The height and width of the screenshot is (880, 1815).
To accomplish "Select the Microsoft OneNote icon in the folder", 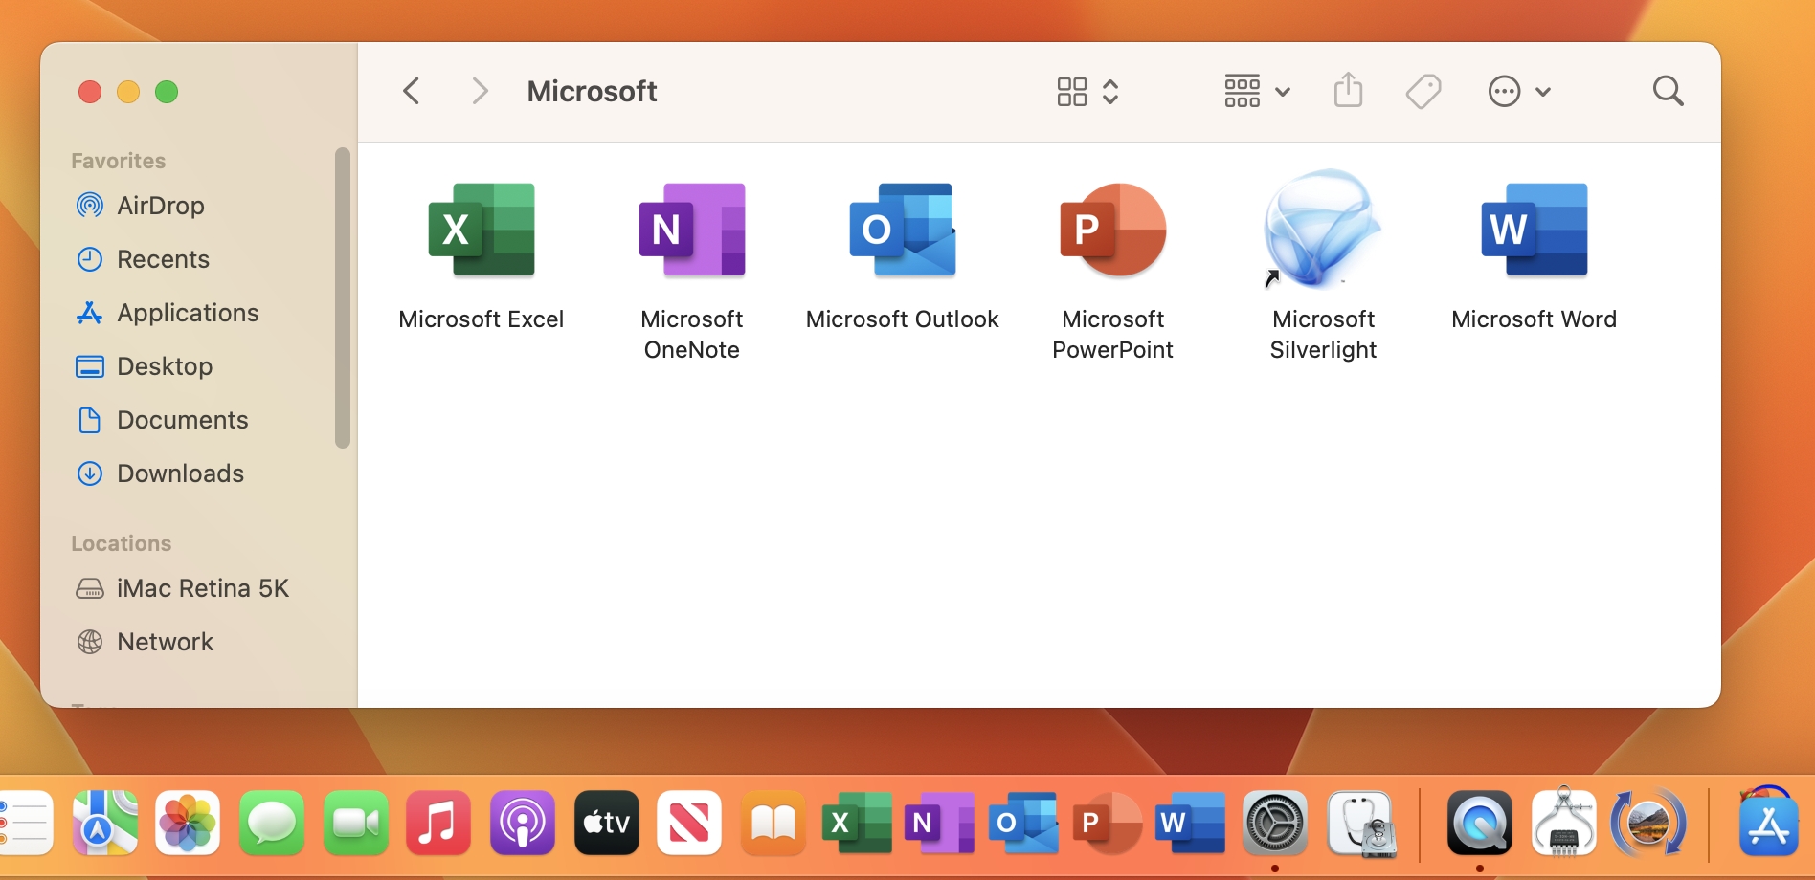I will click(x=692, y=230).
